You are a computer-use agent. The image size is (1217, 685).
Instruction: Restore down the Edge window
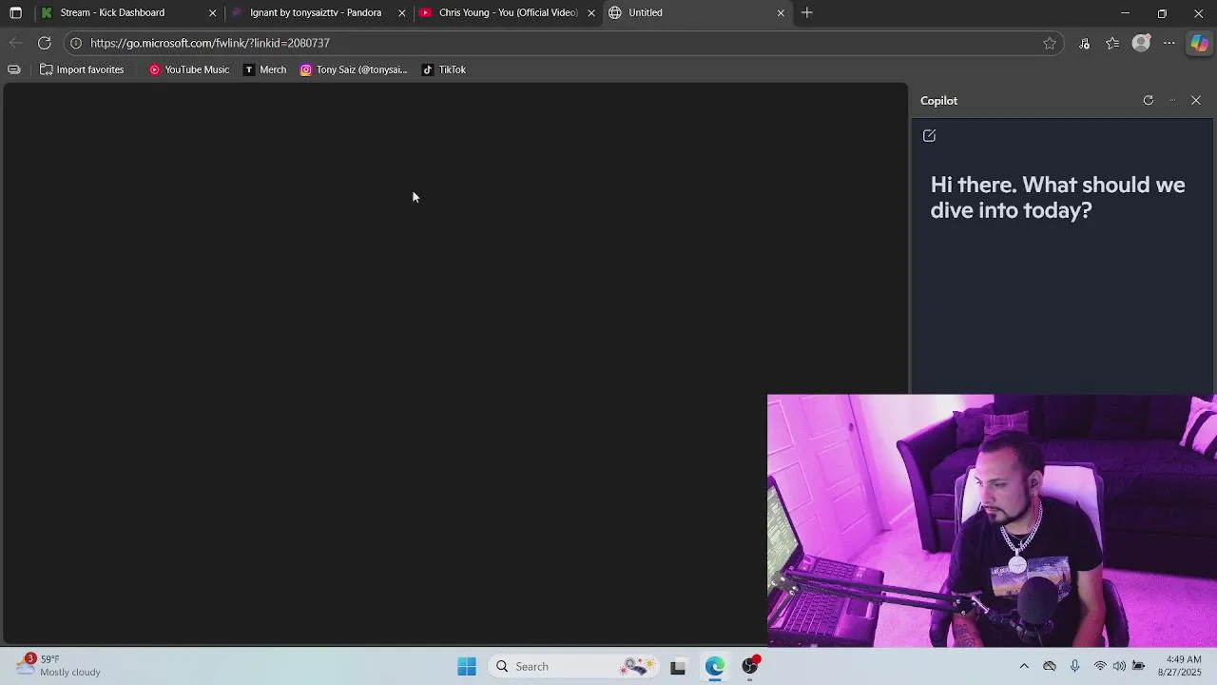[x=1162, y=12]
